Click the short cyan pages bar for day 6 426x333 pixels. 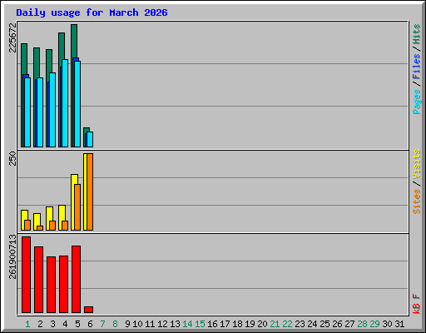coord(90,139)
